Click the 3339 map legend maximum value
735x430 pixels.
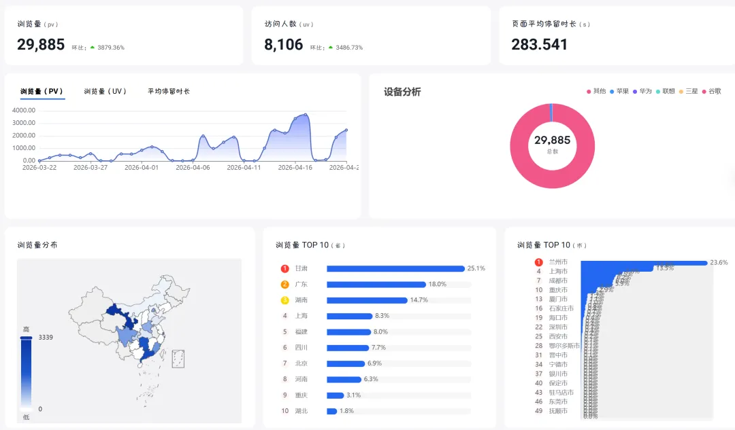click(46, 338)
